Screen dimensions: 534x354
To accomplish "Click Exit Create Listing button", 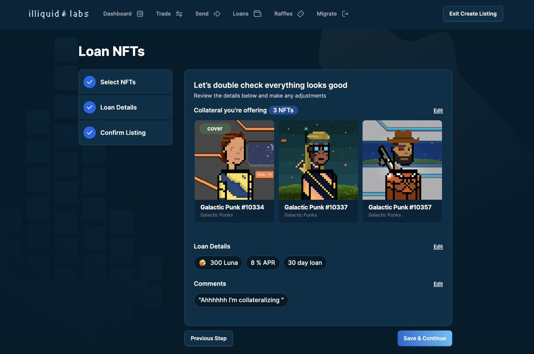I will (473, 14).
